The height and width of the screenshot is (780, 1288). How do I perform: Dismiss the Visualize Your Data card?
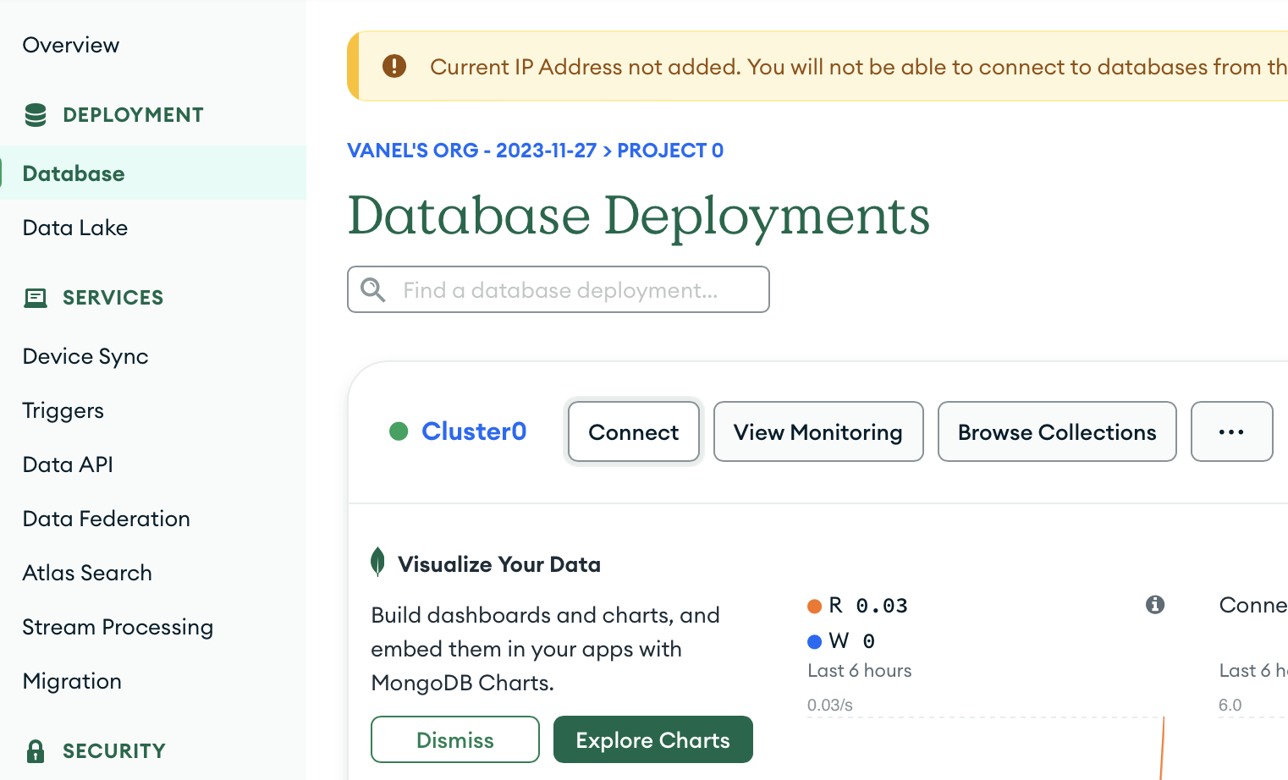tap(455, 739)
